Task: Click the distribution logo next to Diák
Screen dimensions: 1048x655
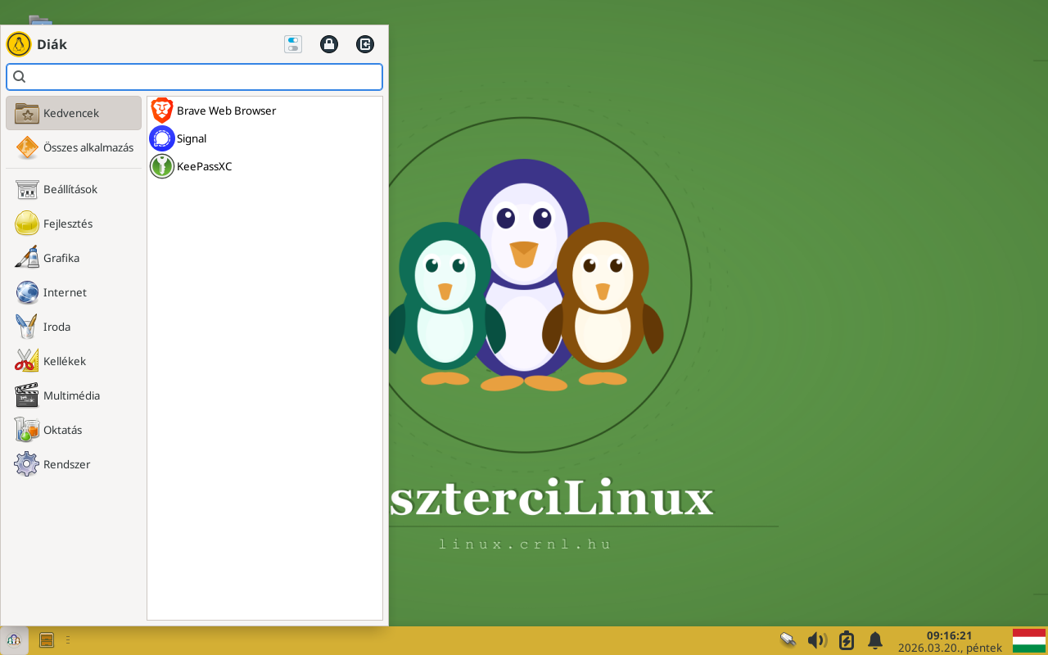Action: tap(17, 44)
